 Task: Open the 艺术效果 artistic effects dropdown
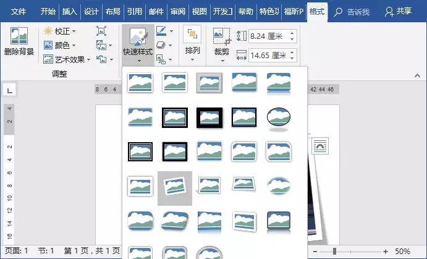click(x=67, y=59)
